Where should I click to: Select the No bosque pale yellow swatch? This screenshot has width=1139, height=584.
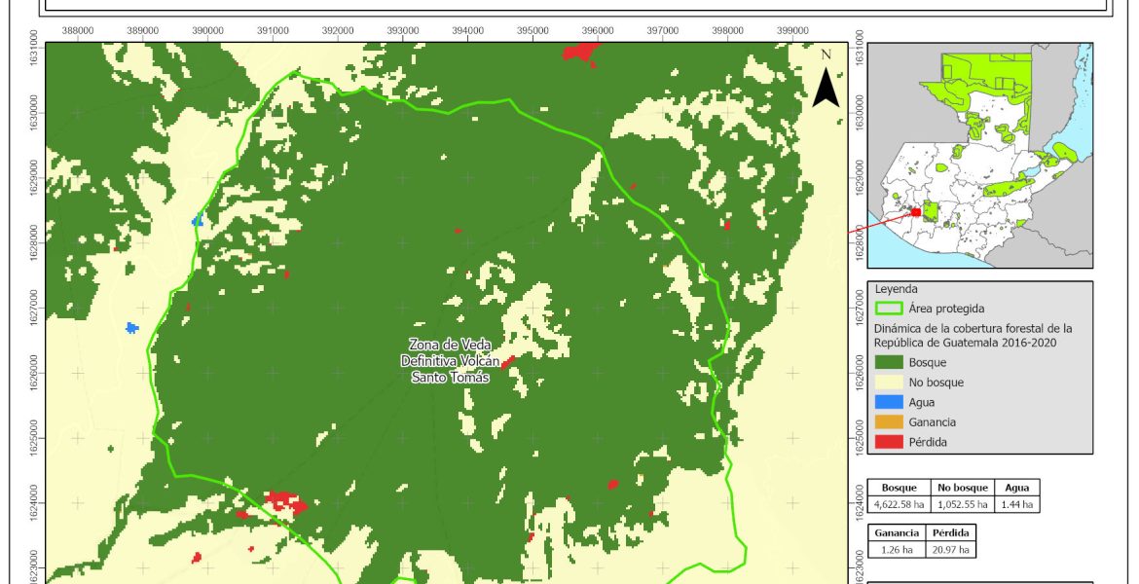(x=888, y=383)
